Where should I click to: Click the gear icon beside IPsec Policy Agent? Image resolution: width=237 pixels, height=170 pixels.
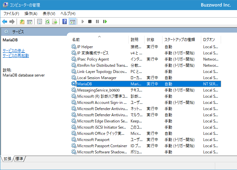pyautogui.click(x=74, y=59)
